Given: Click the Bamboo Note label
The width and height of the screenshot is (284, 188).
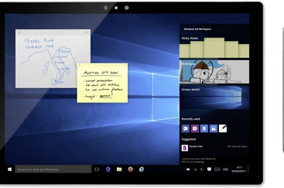Looking at the screenshot, I should 196,146.
